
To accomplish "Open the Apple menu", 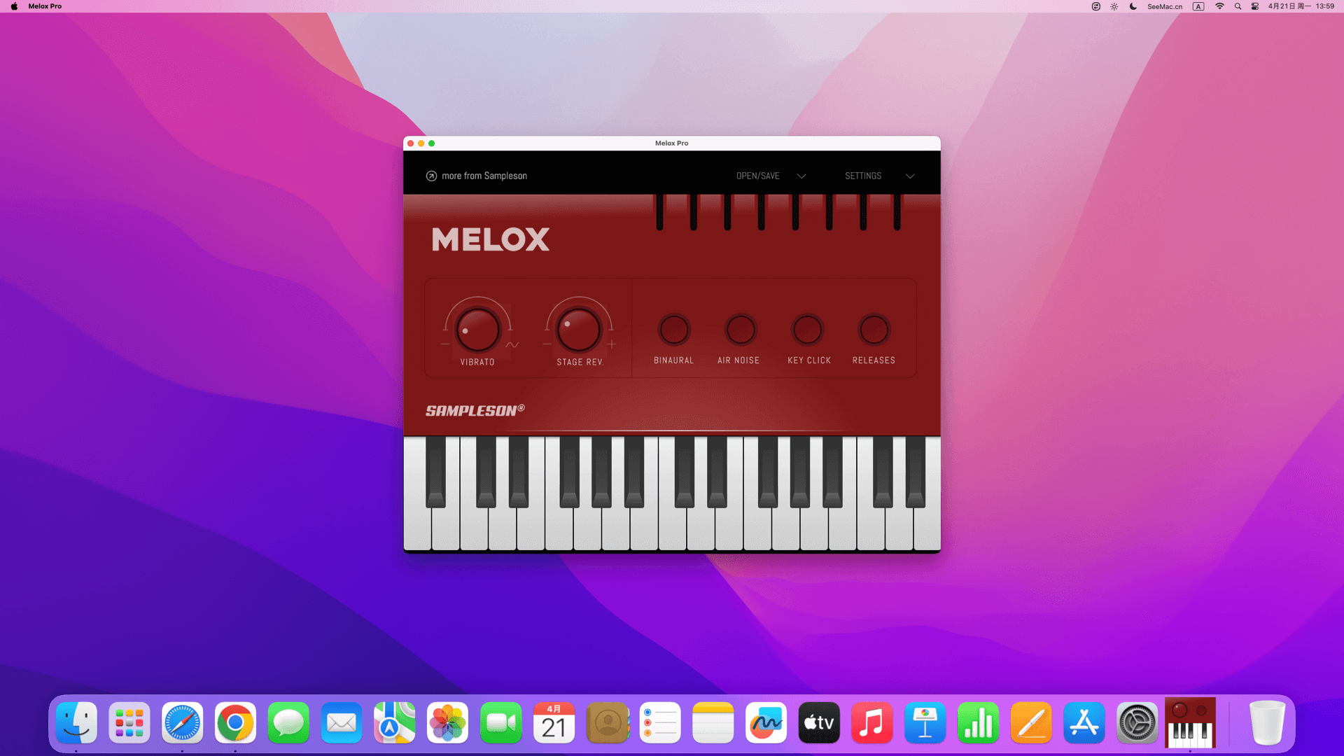I will (14, 6).
